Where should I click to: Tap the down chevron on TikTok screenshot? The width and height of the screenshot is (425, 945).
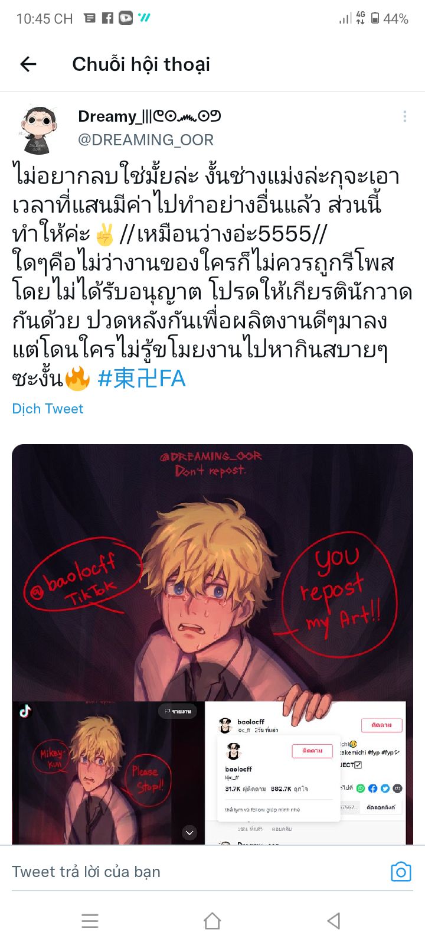pos(189,833)
